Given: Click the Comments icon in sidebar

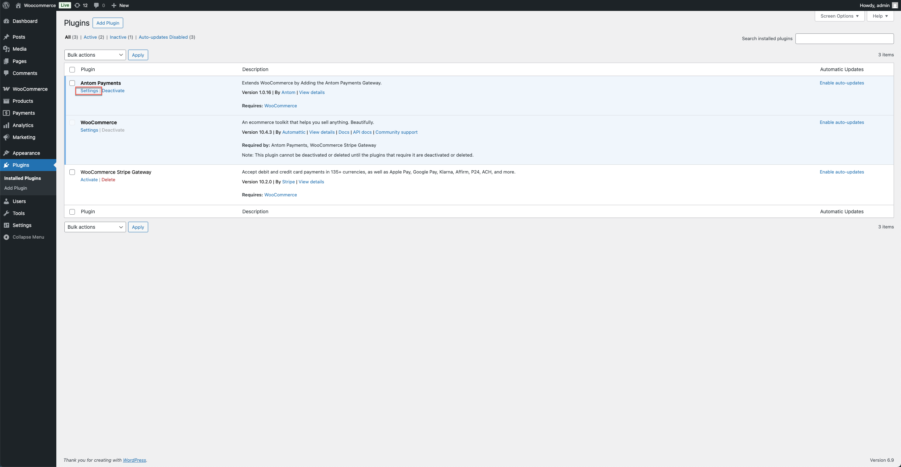Looking at the screenshot, I should click(x=6, y=73).
